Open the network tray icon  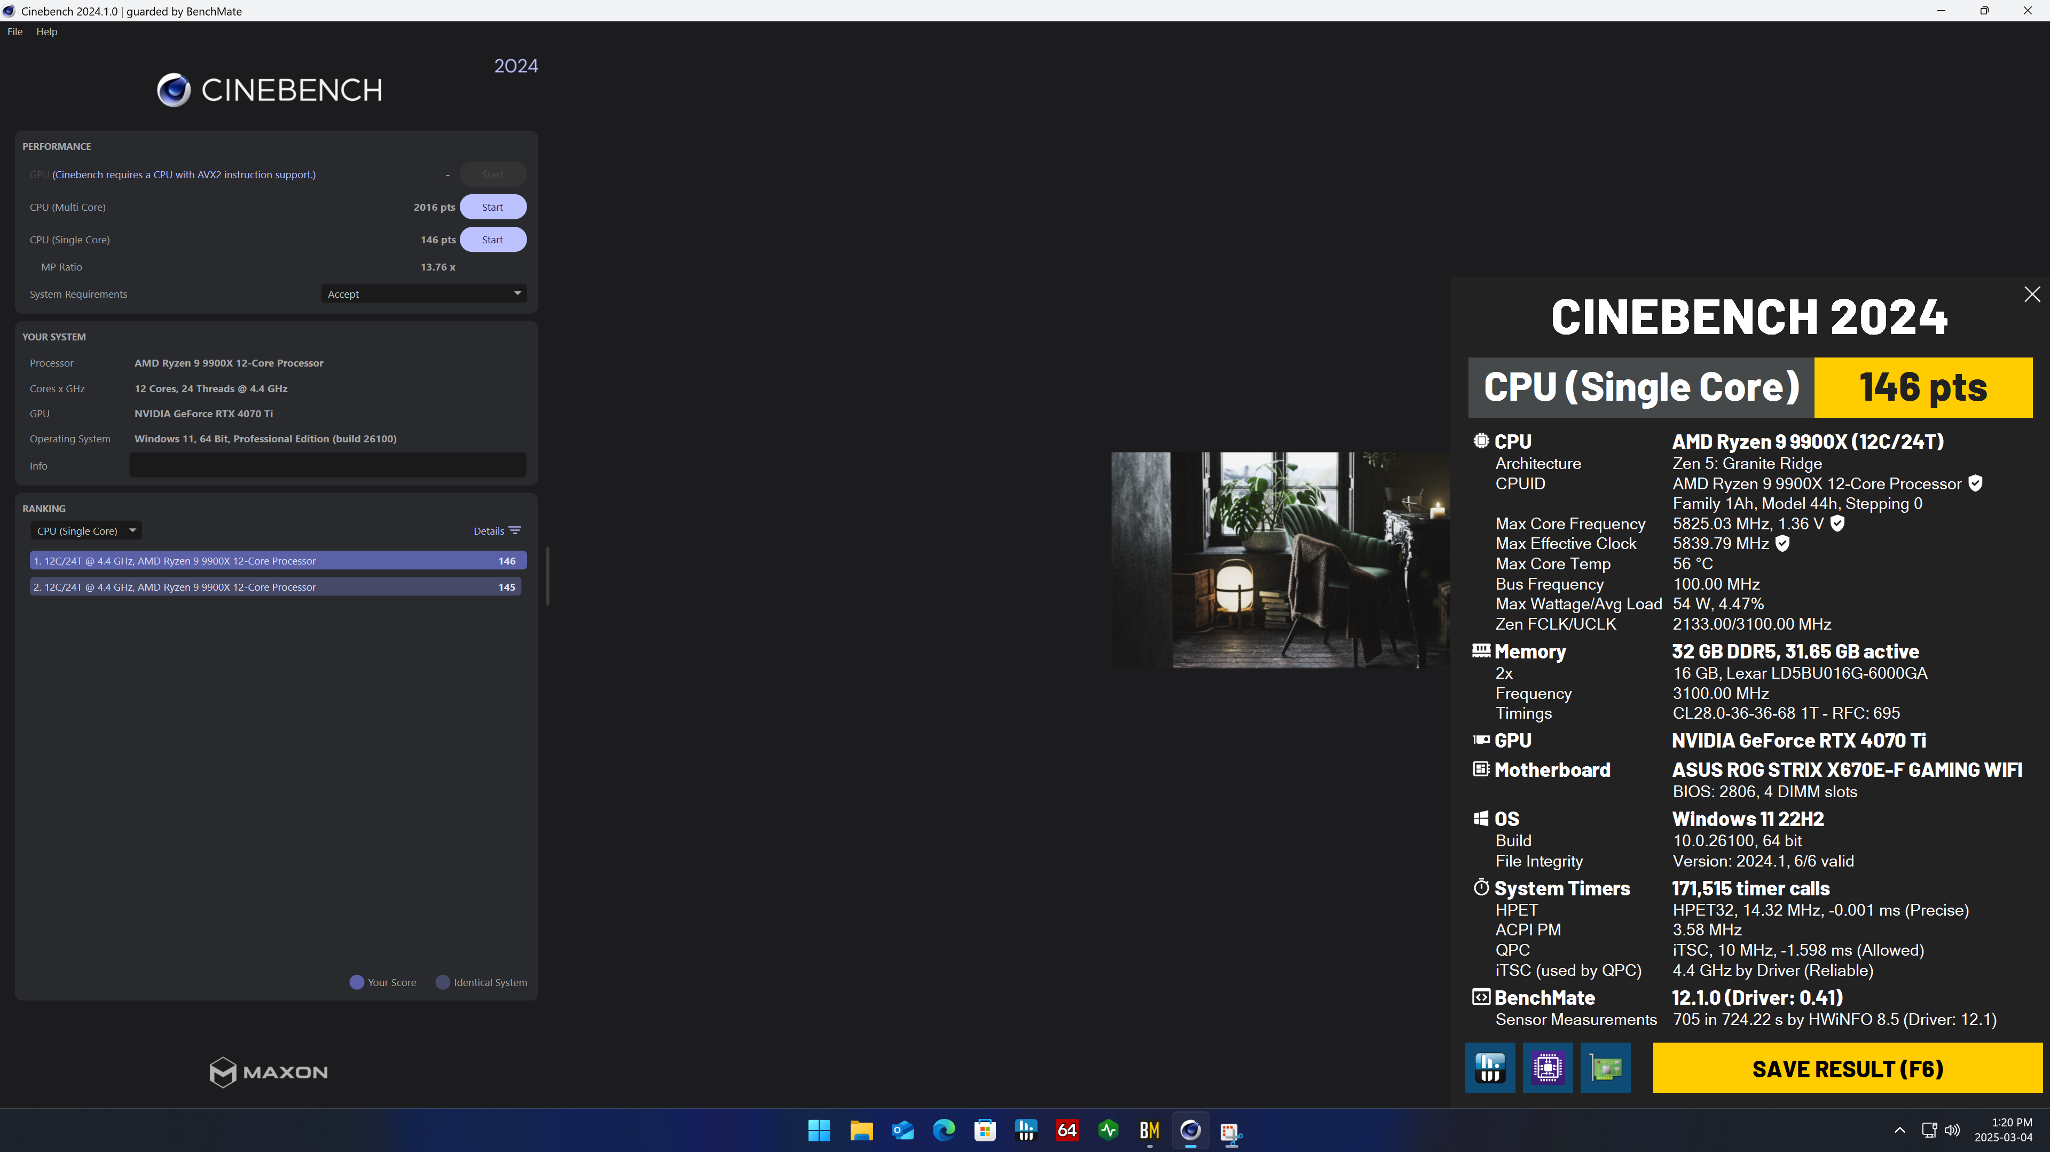[x=1929, y=1130]
